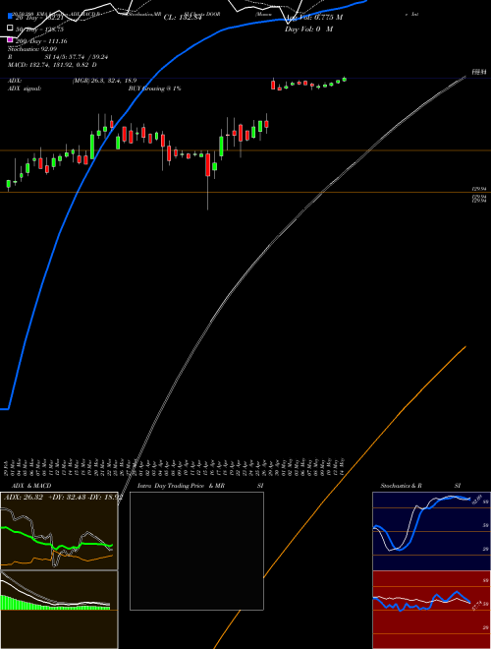Click the CL: 132.84 close value
This screenshot has width=491, height=649.
click(183, 18)
